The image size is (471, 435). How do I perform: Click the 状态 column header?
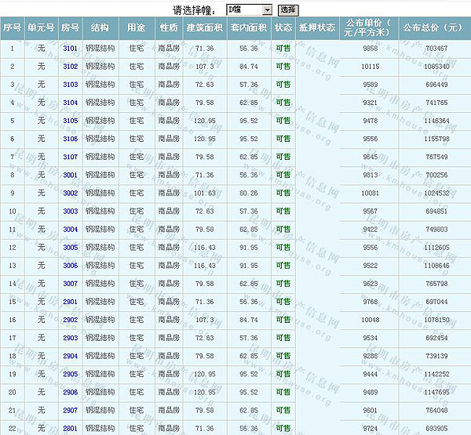[283, 27]
